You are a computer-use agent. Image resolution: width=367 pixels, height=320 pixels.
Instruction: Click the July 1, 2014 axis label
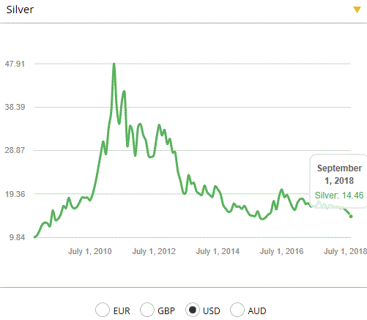218,251
